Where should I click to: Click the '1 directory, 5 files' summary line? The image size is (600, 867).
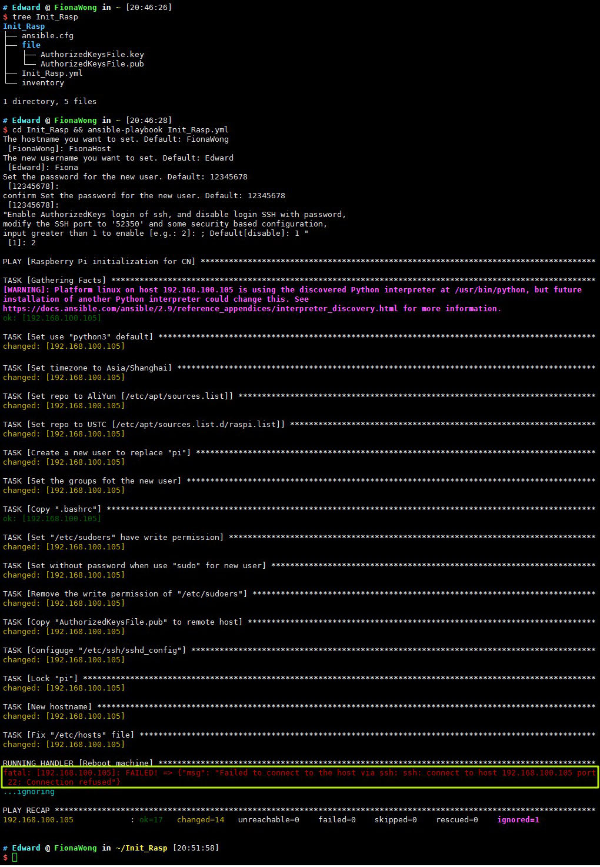[x=50, y=102]
